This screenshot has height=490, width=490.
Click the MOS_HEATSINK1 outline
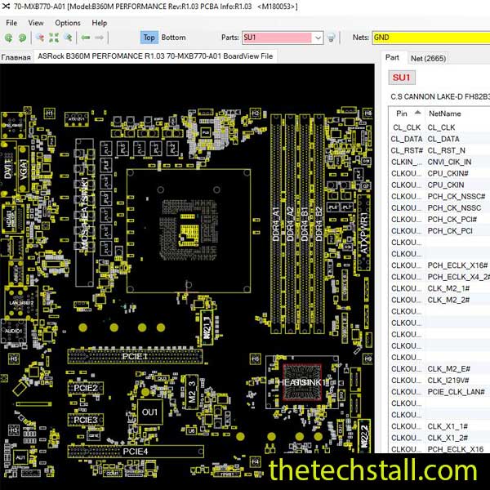[x=84, y=212]
